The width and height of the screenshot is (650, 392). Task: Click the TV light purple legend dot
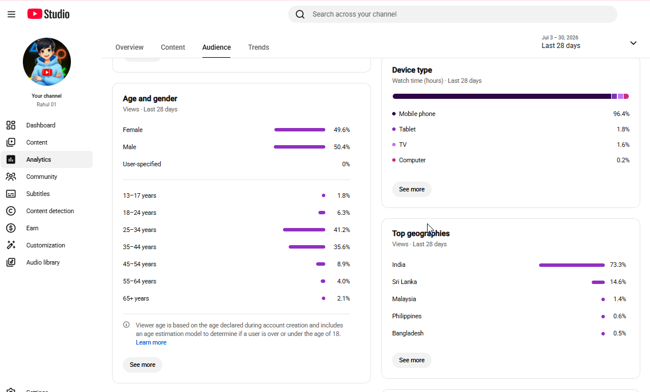pos(394,145)
